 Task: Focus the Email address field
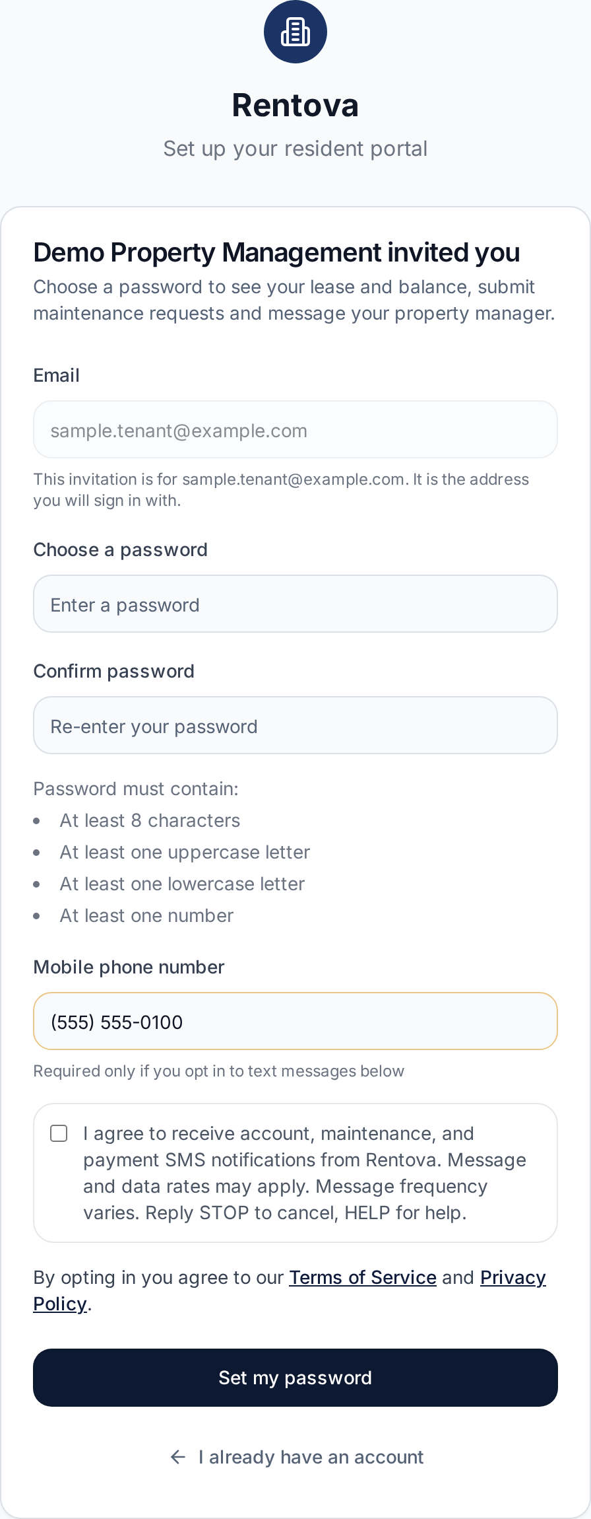point(295,430)
